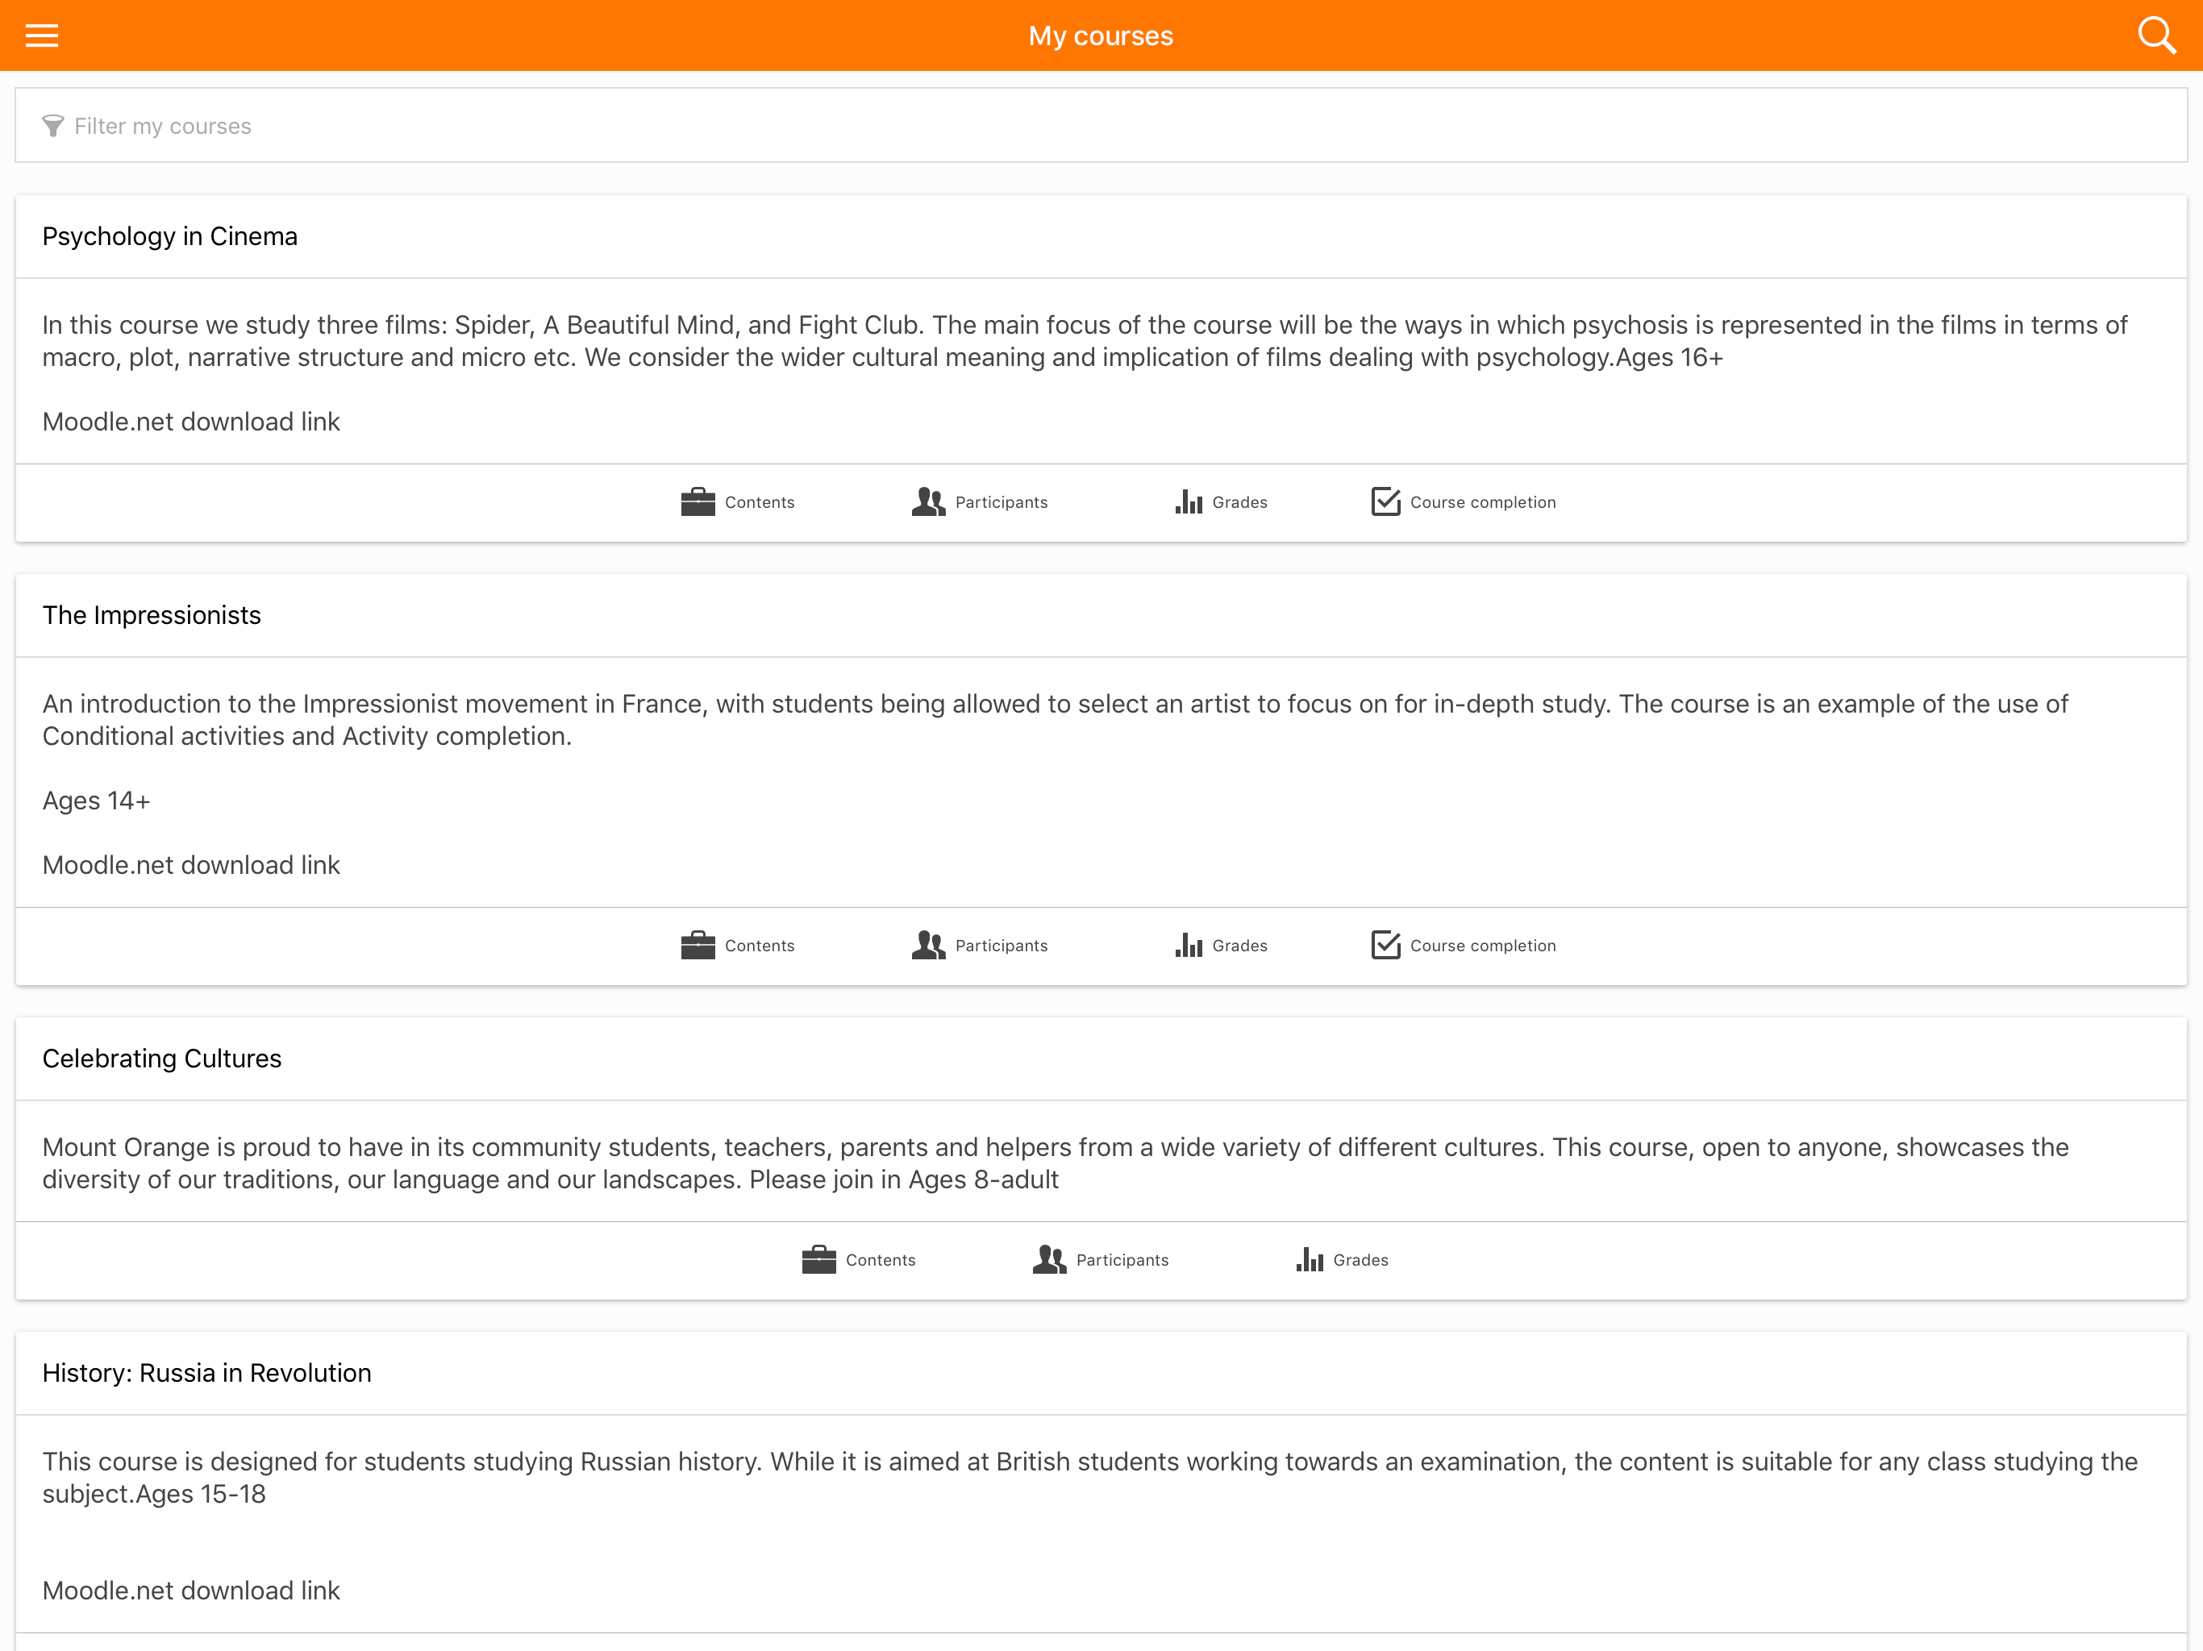Follow Moodle.net download link under Psychology in Cinema
Screen dimensions: 2203x1651
coord(191,422)
